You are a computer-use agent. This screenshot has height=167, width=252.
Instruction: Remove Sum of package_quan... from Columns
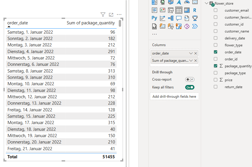pos(195,61)
